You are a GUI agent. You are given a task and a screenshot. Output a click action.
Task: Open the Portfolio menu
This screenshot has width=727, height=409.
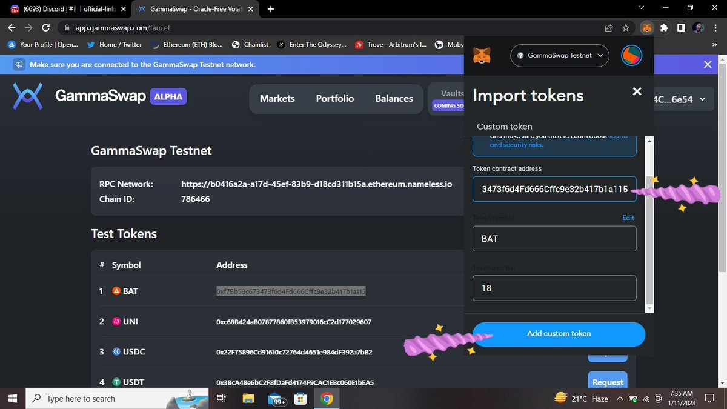point(335,98)
